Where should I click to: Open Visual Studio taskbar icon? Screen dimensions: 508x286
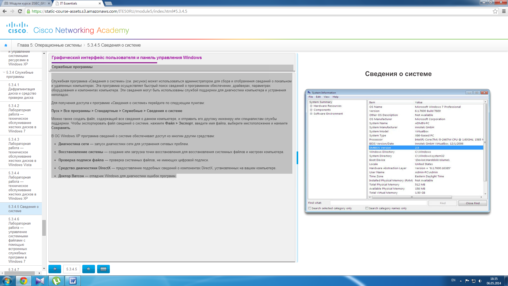pos(40,281)
